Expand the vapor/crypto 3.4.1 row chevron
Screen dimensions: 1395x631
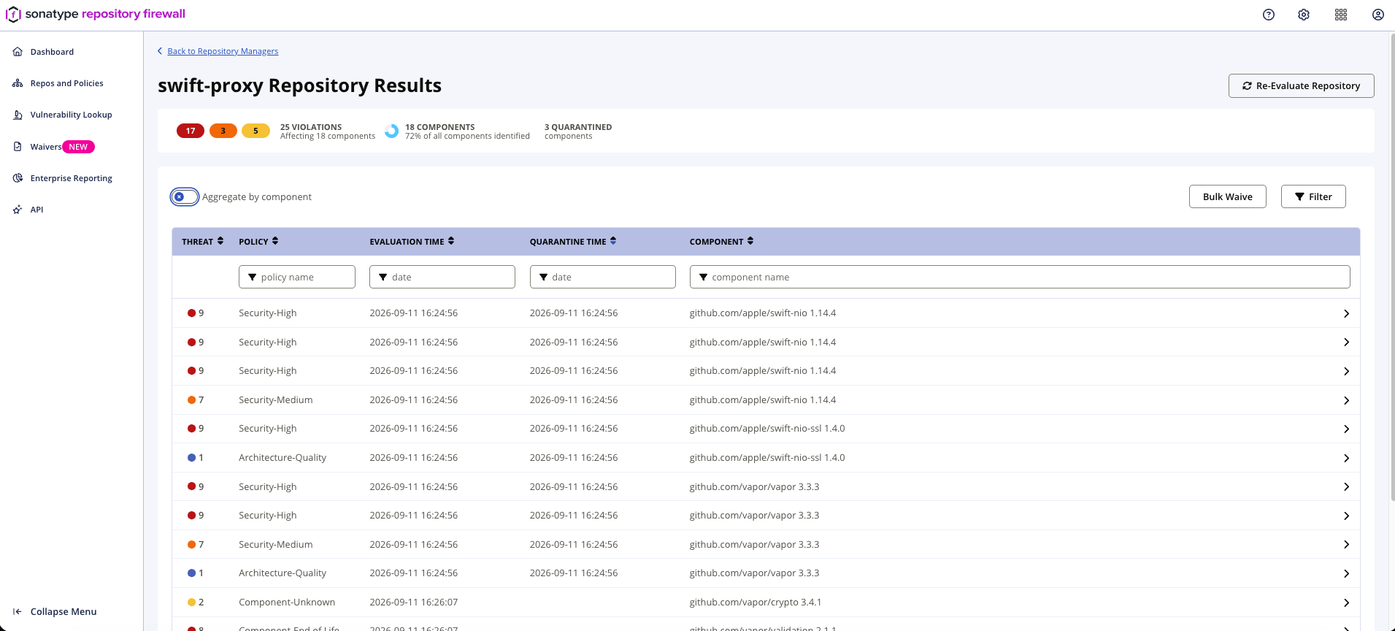point(1346,603)
